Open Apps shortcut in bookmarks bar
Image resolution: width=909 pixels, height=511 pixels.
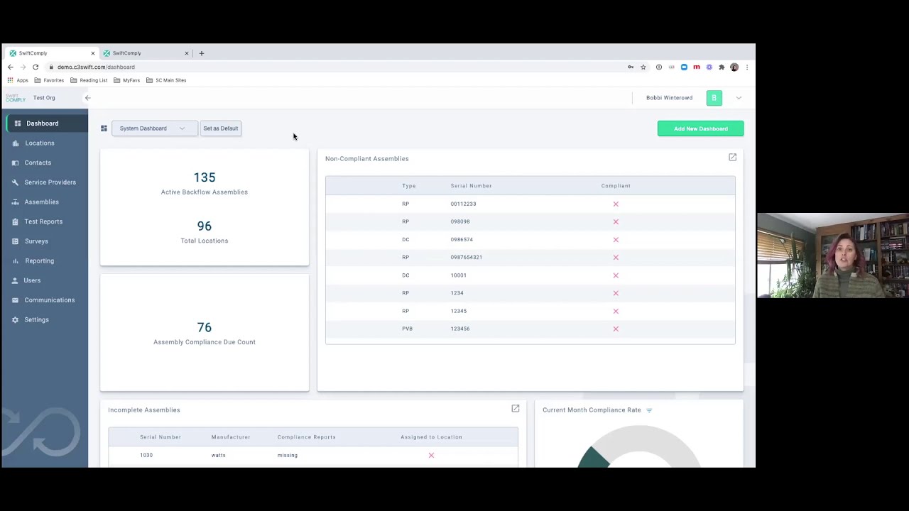pos(18,80)
